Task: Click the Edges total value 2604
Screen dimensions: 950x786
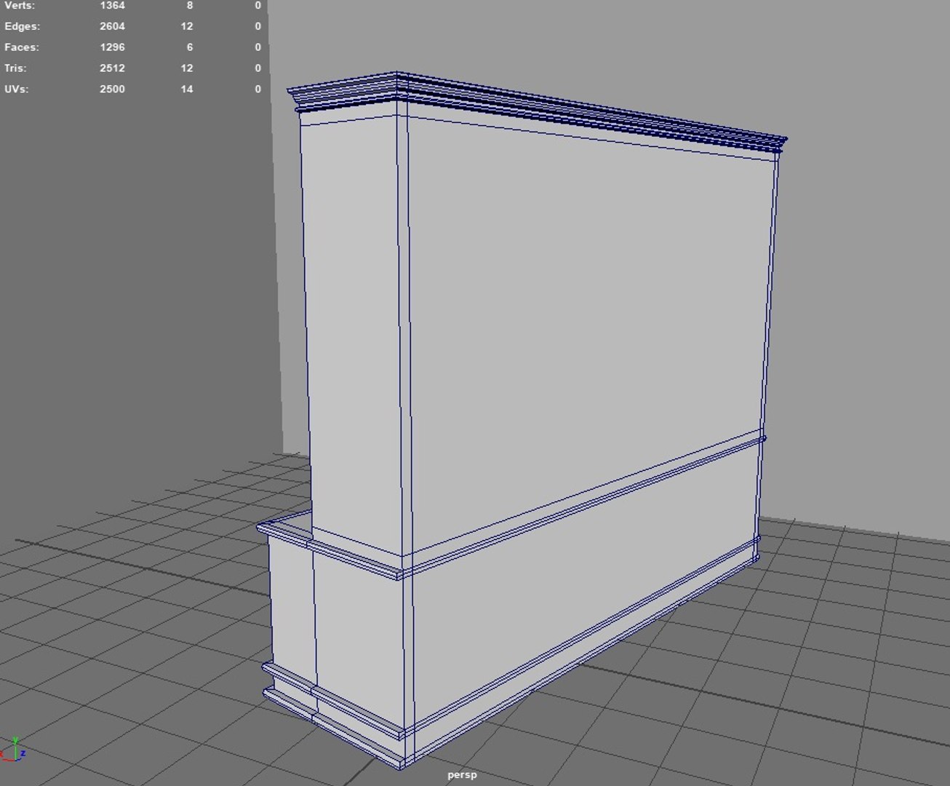Action: point(112,26)
